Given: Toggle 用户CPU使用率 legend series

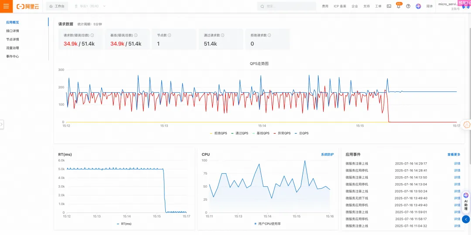Looking at the screenshot, I should point(267,224).
